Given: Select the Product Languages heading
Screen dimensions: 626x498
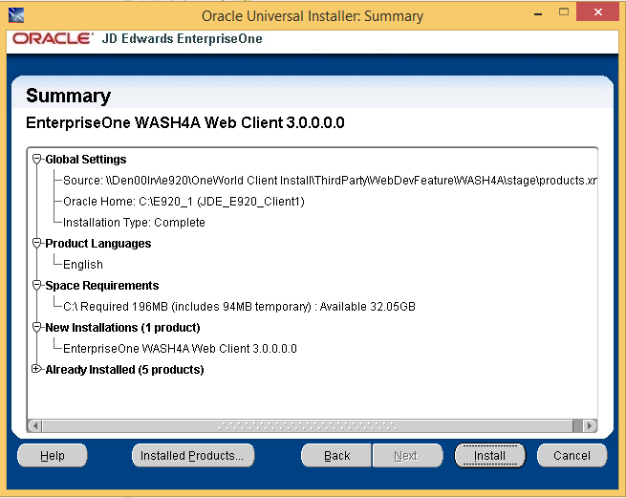Looking at the screenshot, I should [x=98, y=243].
